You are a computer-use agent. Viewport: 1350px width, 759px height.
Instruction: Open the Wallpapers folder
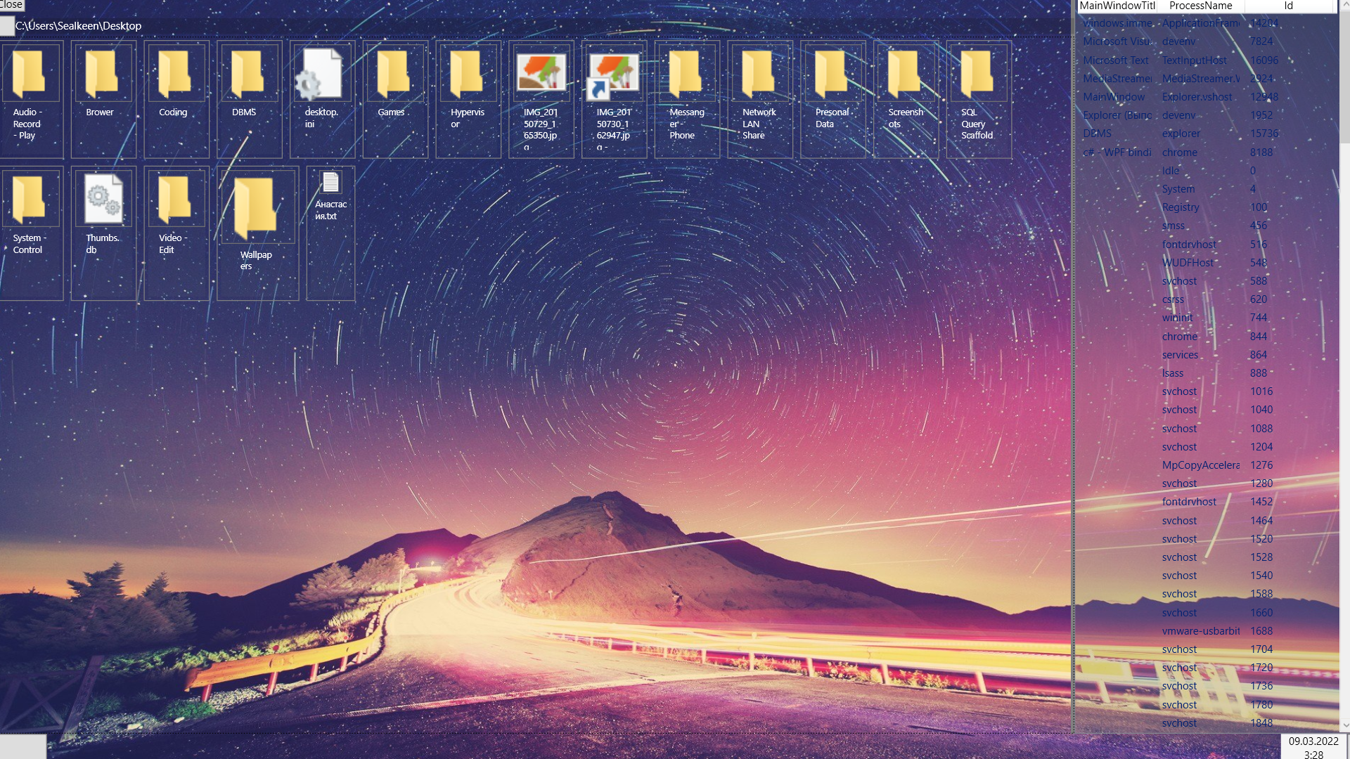(256, 208)
